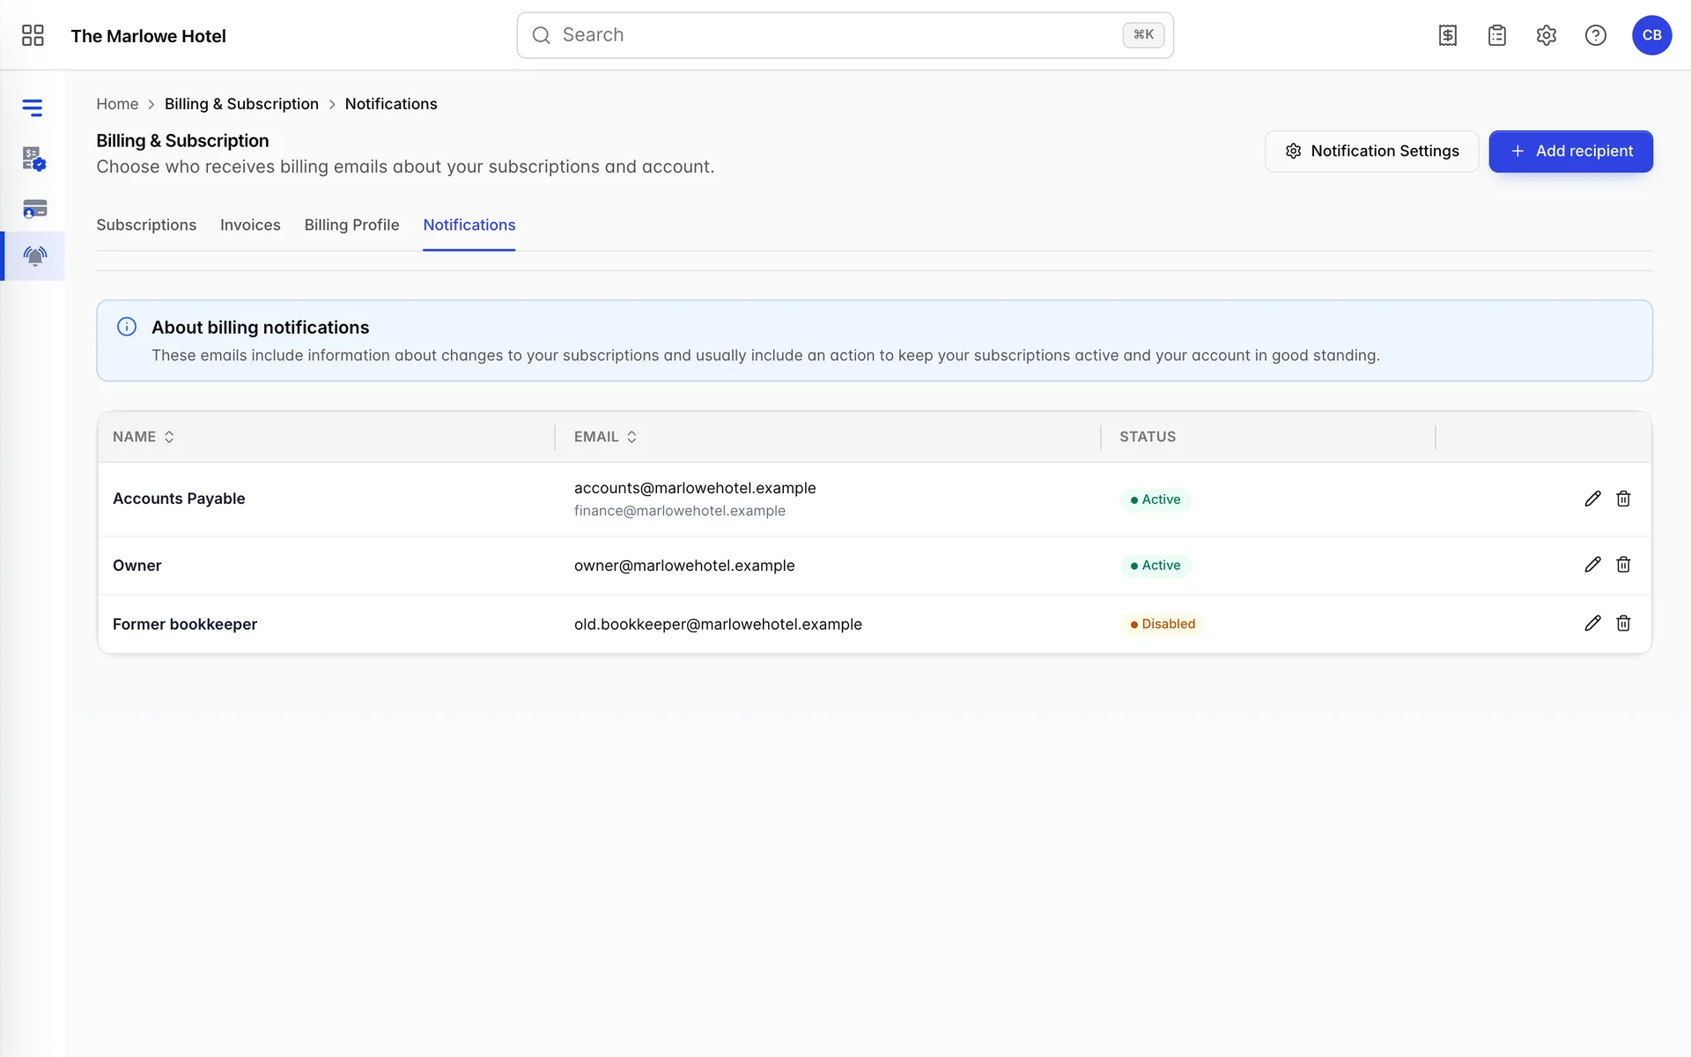The height and width of the screenshot is (1057, 1691).
Task: Focus the Search input field
Action: 845,35
